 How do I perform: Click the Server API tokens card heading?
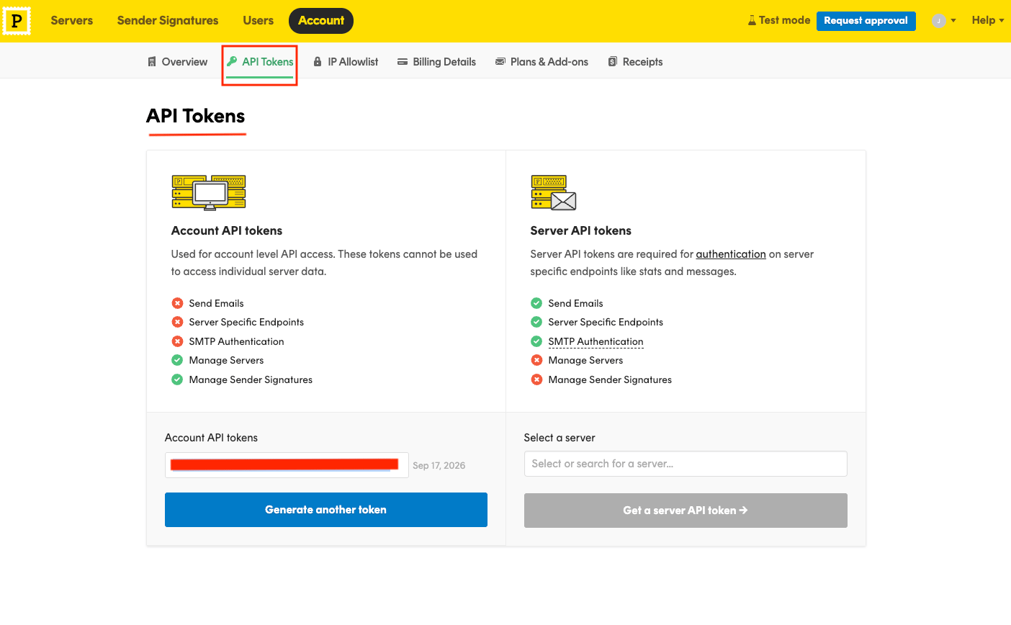(581, 230)
